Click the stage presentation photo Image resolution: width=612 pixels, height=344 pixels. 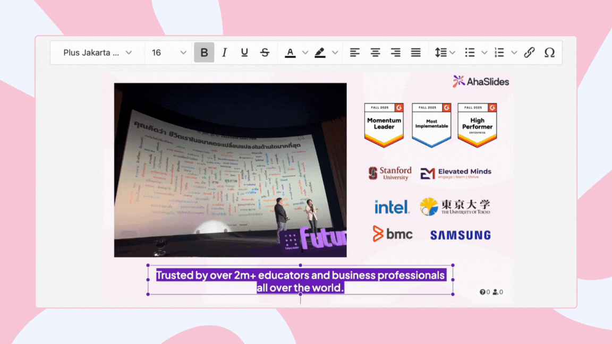click(230, 170)
